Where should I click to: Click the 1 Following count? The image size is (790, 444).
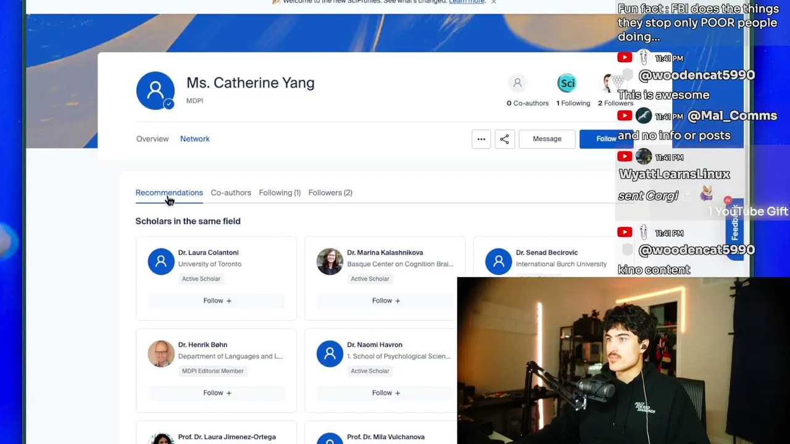(573, 103)
